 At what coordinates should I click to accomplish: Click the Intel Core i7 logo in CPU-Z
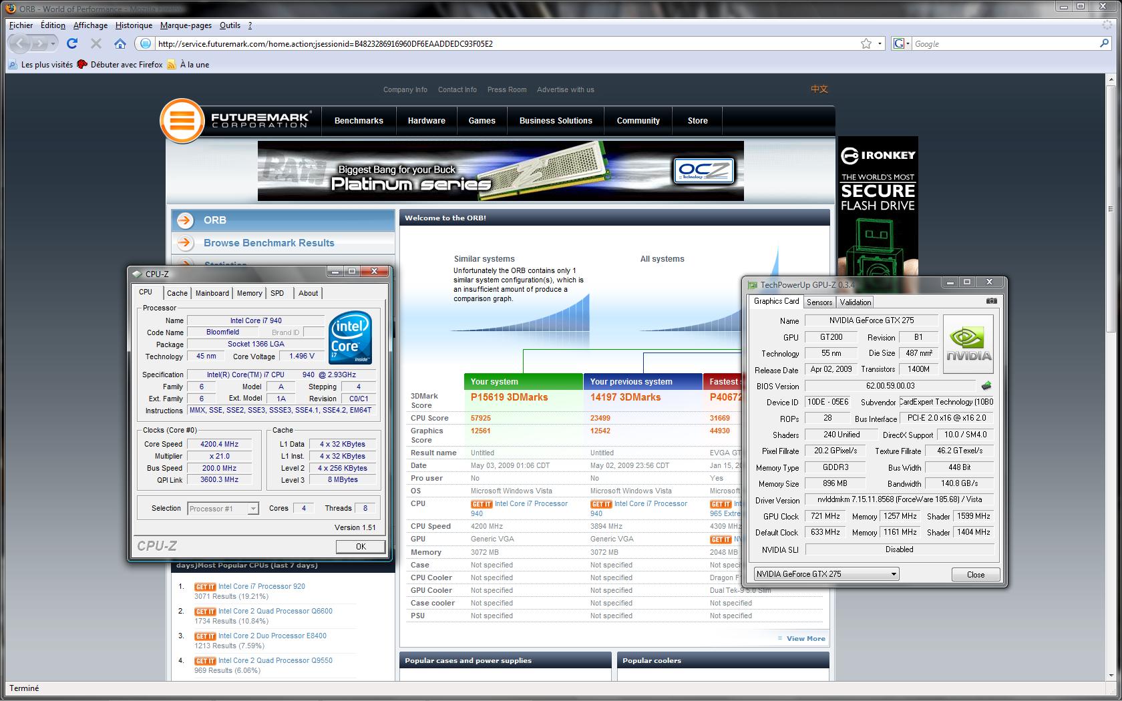click(x=350, y=338)
